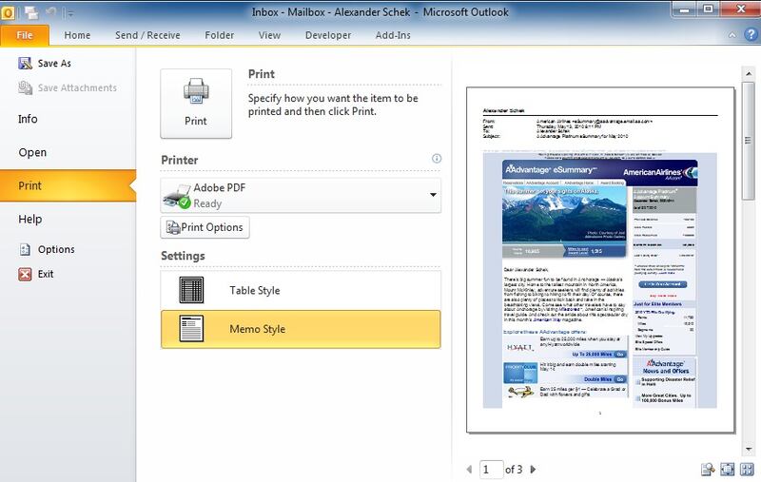This screenshot has width=761, height=482.
Task: Click the Send/Receive All Folders quick access icon
Action: tap(32, 12)
